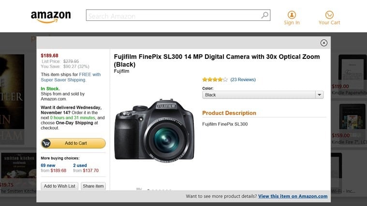Image resolution: width=367 pixels, height=206 pixels.
Task: Click the Smitten Kitchen cookbook thumbnail
Action: click(x=18, y=166)
